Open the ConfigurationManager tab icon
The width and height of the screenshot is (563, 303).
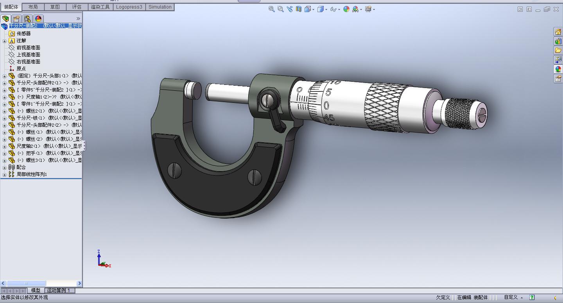coord(27,19)
